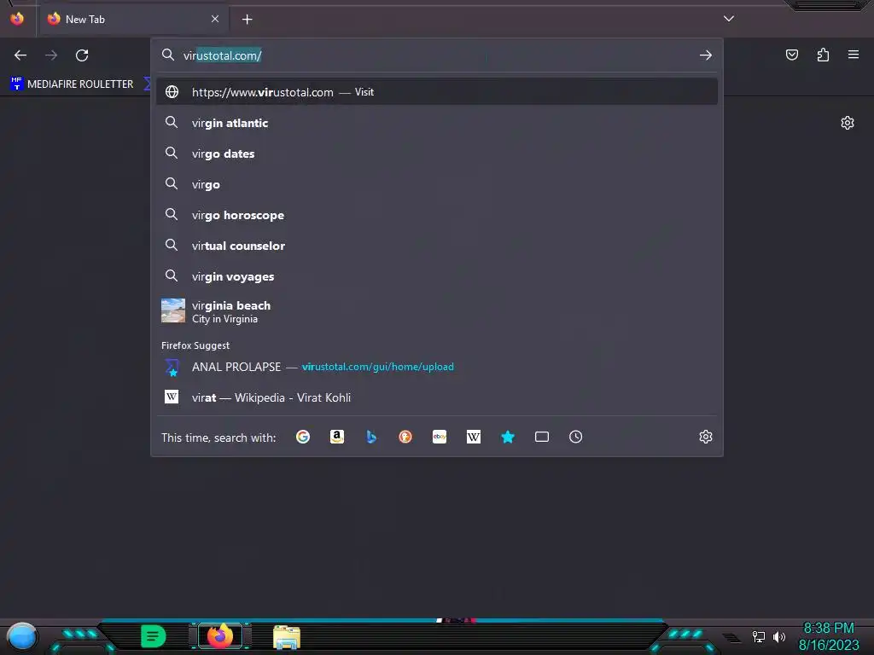Select virgin voyages suggestion

coord(437,276)
